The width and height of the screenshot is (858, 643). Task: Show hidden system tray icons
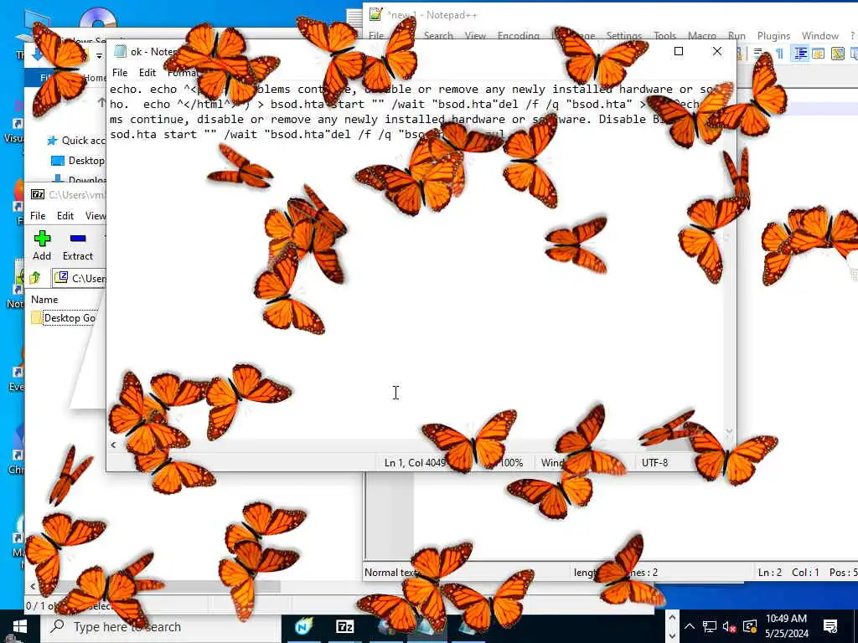(x=690, y=626)
